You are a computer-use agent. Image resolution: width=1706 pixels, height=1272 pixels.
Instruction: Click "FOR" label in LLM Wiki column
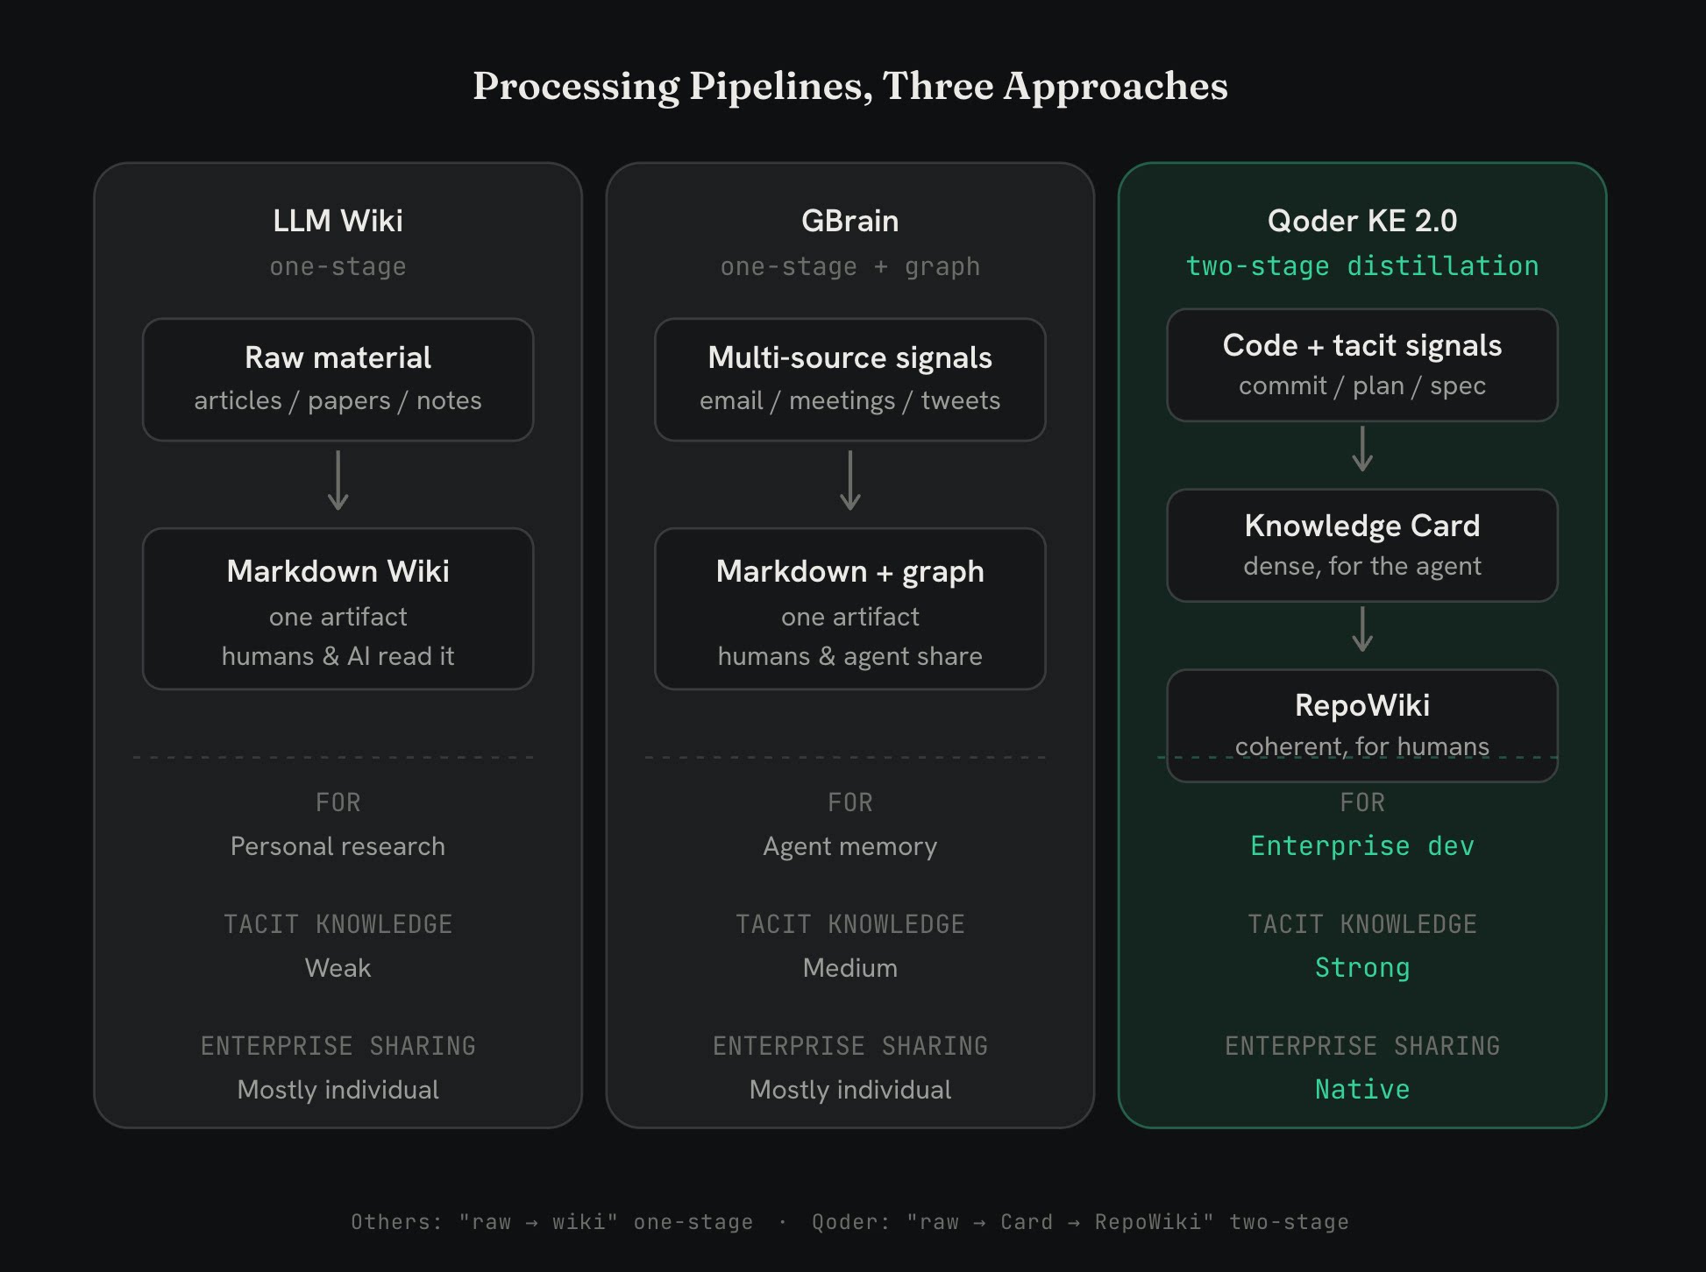338,802
